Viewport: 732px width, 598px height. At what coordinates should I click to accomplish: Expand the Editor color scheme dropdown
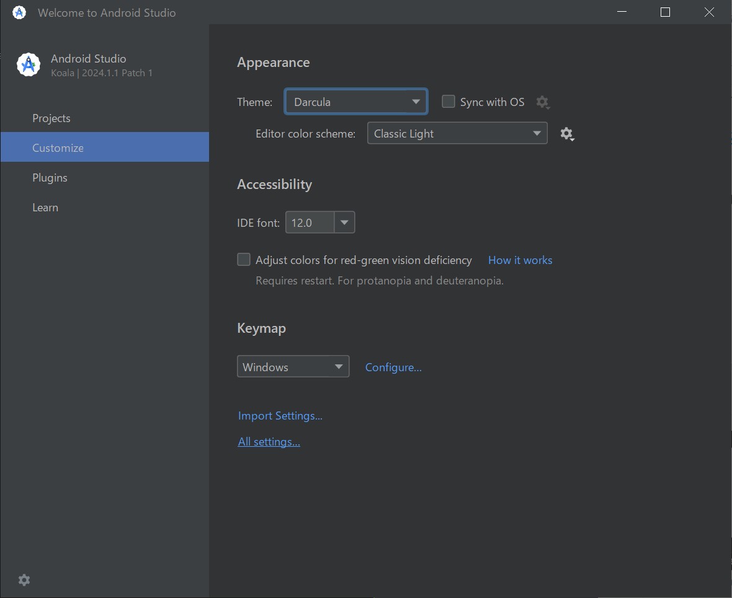click(457, 133)
